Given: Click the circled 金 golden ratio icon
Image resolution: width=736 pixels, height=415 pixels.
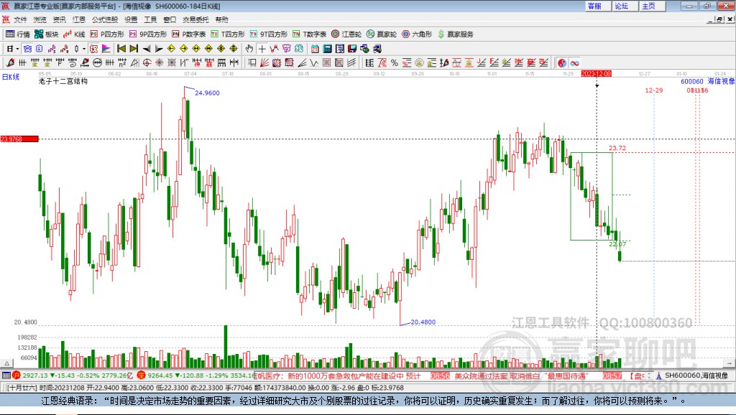Looking at the screenshot, I should coord(419,62).
